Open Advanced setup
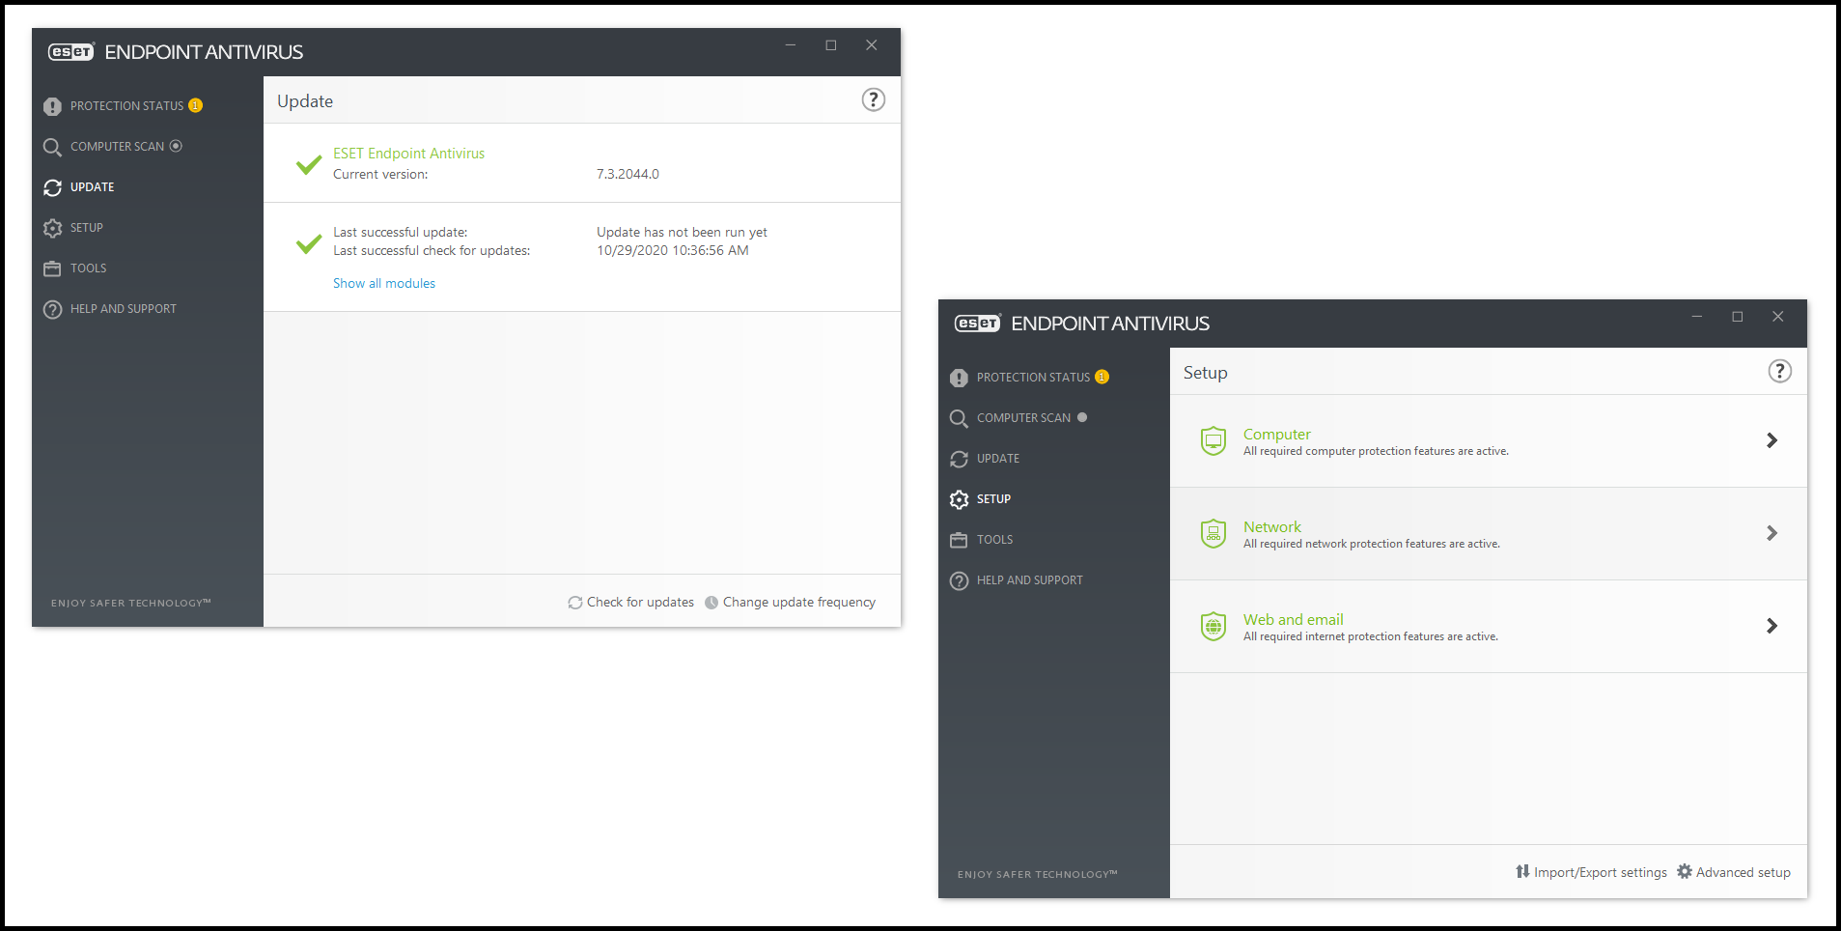The width and height of the screenshot is (1841, 931). [1734, 872]
